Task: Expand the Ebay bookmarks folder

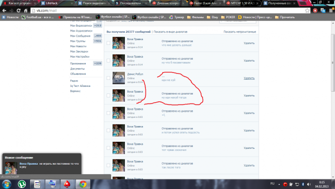Action: pyautogui.click(x=212, y=17)
